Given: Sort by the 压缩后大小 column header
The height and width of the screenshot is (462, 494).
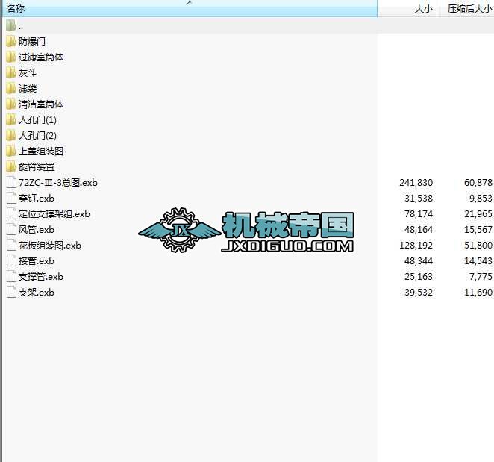Looking at the screenshot, I should (x=466, y=8).
